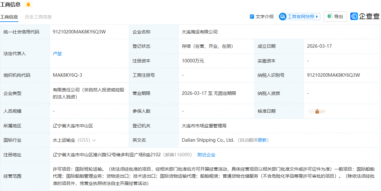Click the 存续 registration status cell
The width and height of the screenshot is (381, 191).
tap(207, 46)
